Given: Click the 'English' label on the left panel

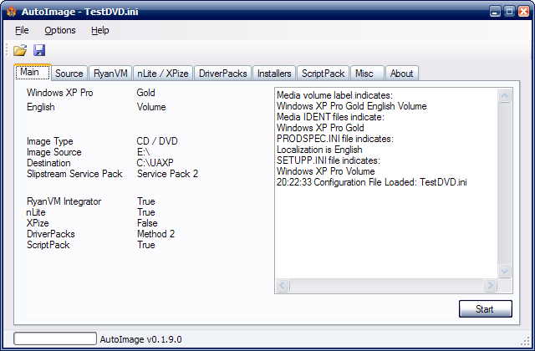Looking at the screenshot, I should pos(41,107).
